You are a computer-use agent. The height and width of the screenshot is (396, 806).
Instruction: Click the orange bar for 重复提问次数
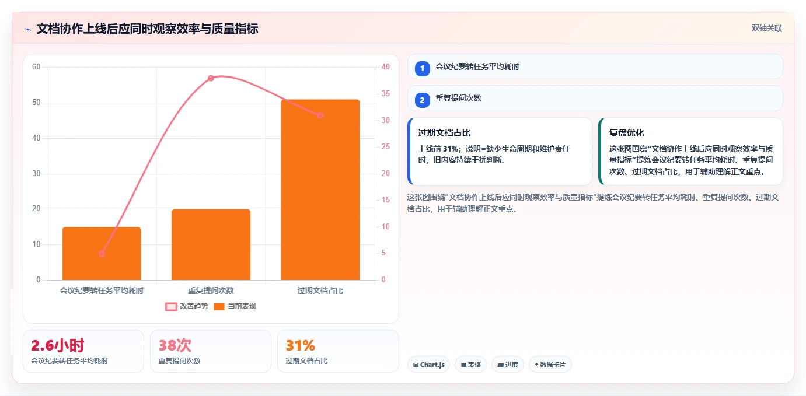click(211, 245)
